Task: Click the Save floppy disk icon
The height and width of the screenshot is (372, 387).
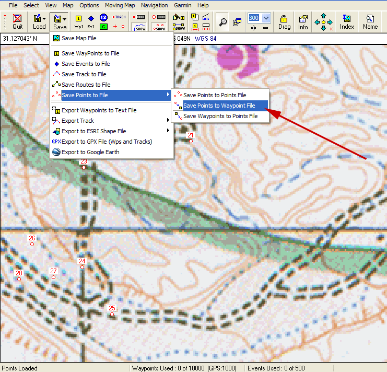Action: [x=57, y=18]
